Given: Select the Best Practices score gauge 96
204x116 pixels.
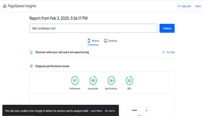Looking at the screenshot, I should pos(111,81).
